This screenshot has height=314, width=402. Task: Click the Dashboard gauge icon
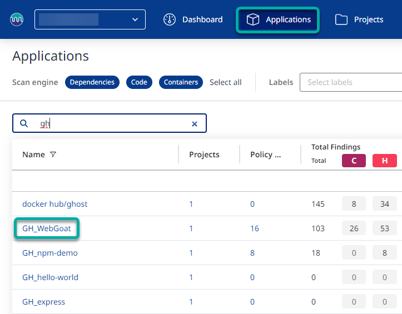(x=170, y=19)
